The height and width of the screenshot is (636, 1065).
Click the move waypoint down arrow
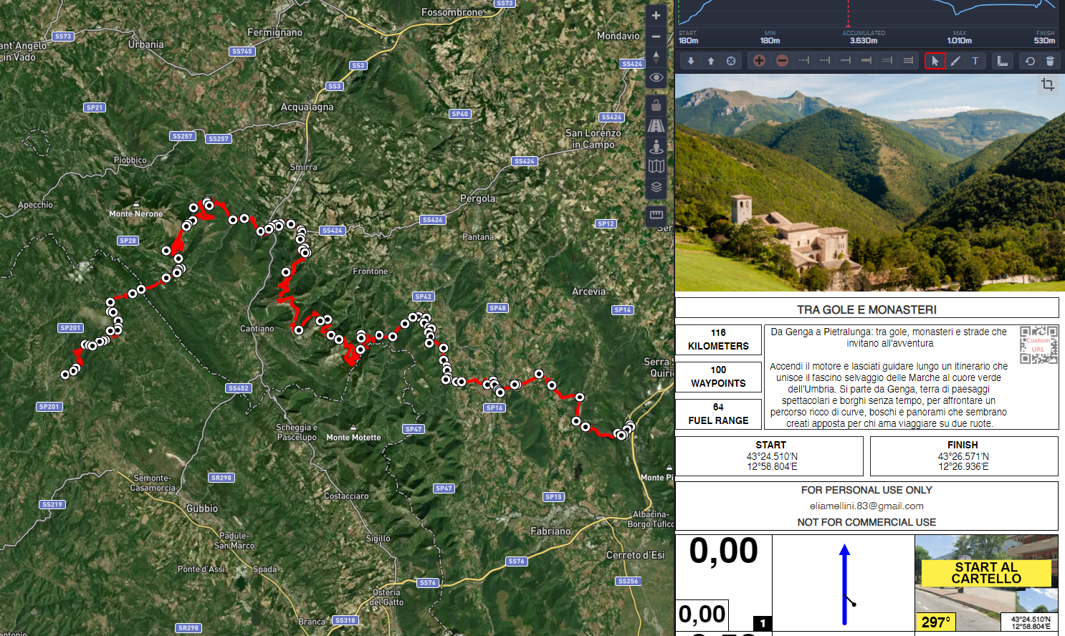tap(691, 61)
